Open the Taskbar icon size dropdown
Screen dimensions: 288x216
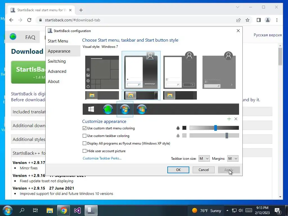(x=204, y=159)
